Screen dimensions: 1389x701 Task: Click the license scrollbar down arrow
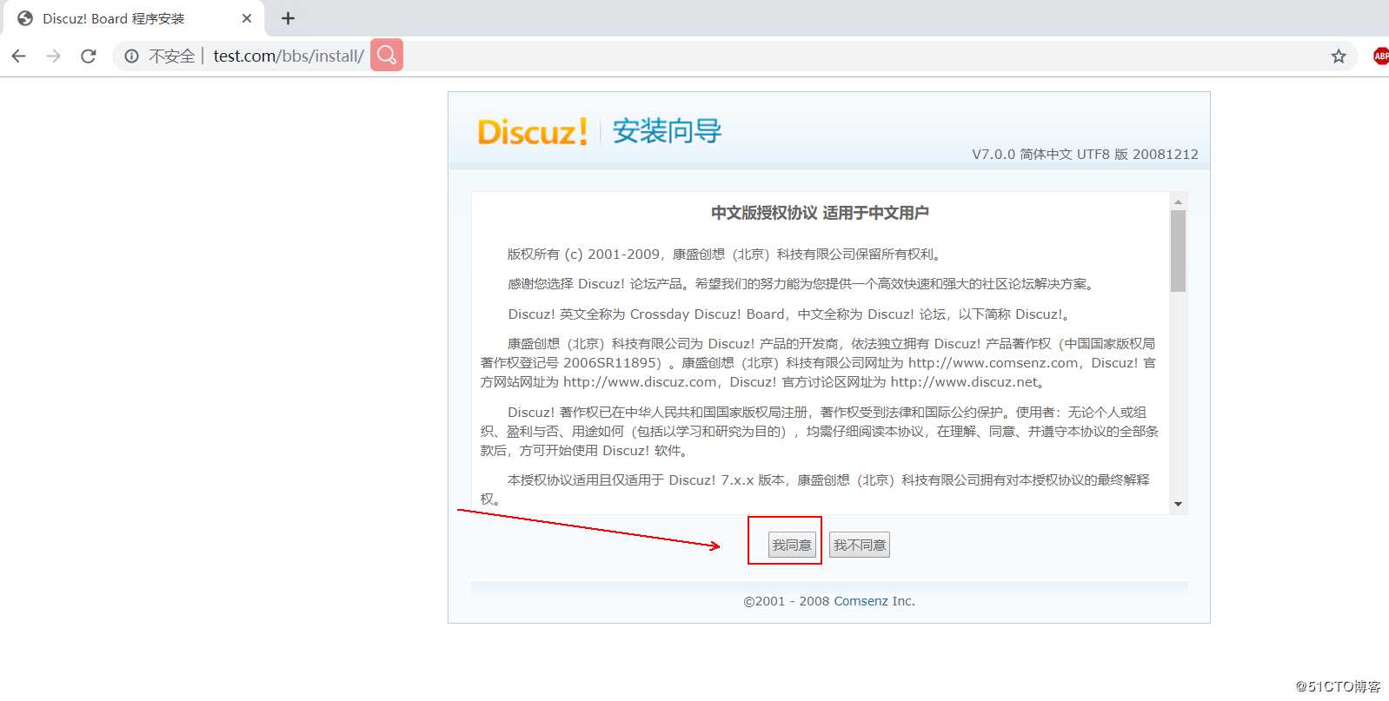tap(1178, 504)
